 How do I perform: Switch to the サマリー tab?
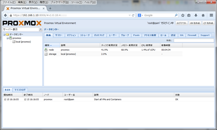pos(59,35)
